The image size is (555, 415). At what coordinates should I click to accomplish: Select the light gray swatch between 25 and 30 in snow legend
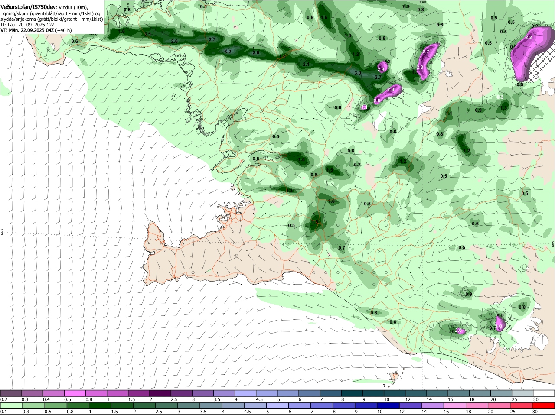pos(523,393)
